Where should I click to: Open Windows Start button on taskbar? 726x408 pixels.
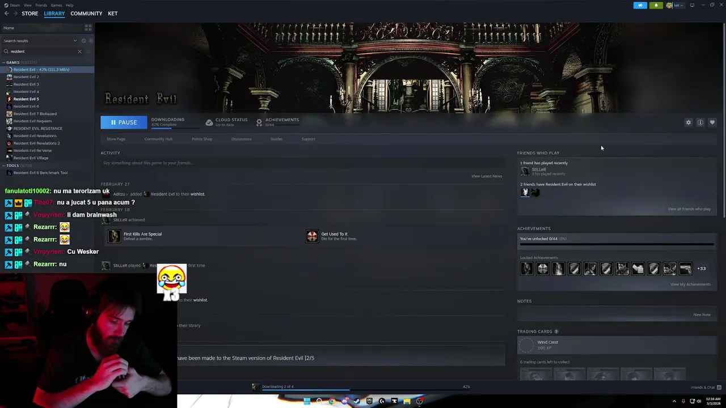pyautogui.click(x=307, y=401)
